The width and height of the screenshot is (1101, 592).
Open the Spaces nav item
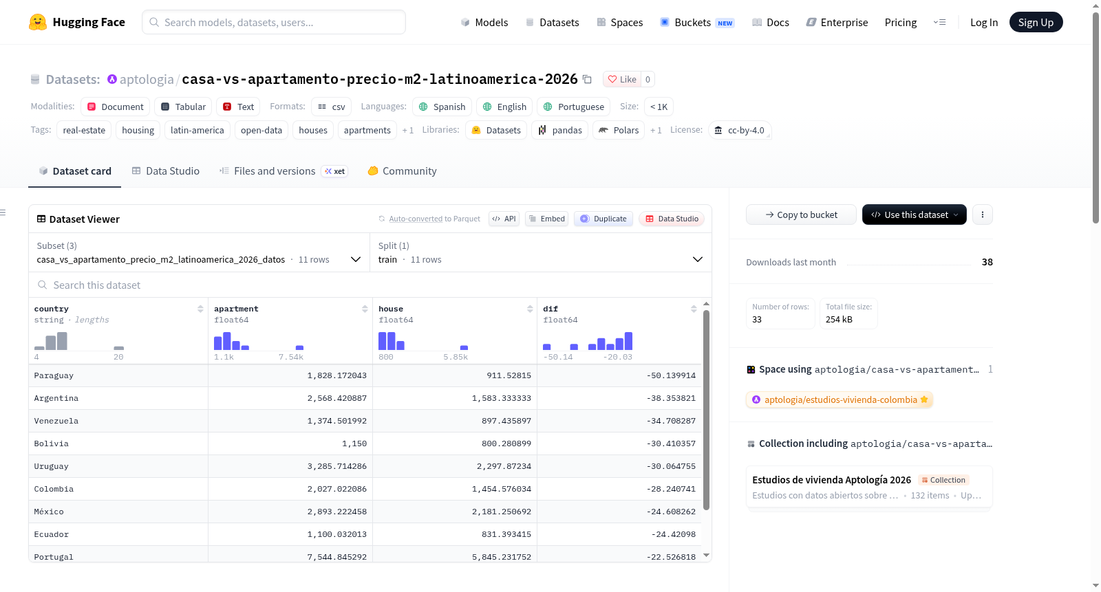(x=620, y=22)
